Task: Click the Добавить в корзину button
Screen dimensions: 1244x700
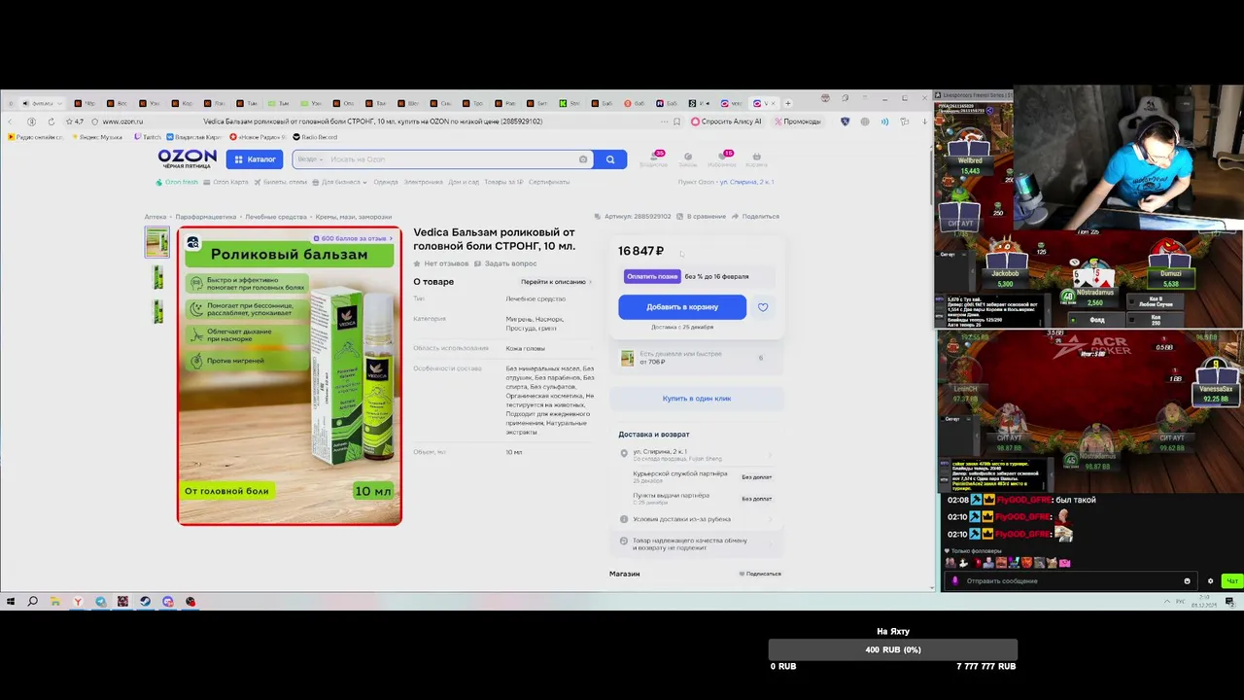Action: pyautogui.click(x=682, y=307)
